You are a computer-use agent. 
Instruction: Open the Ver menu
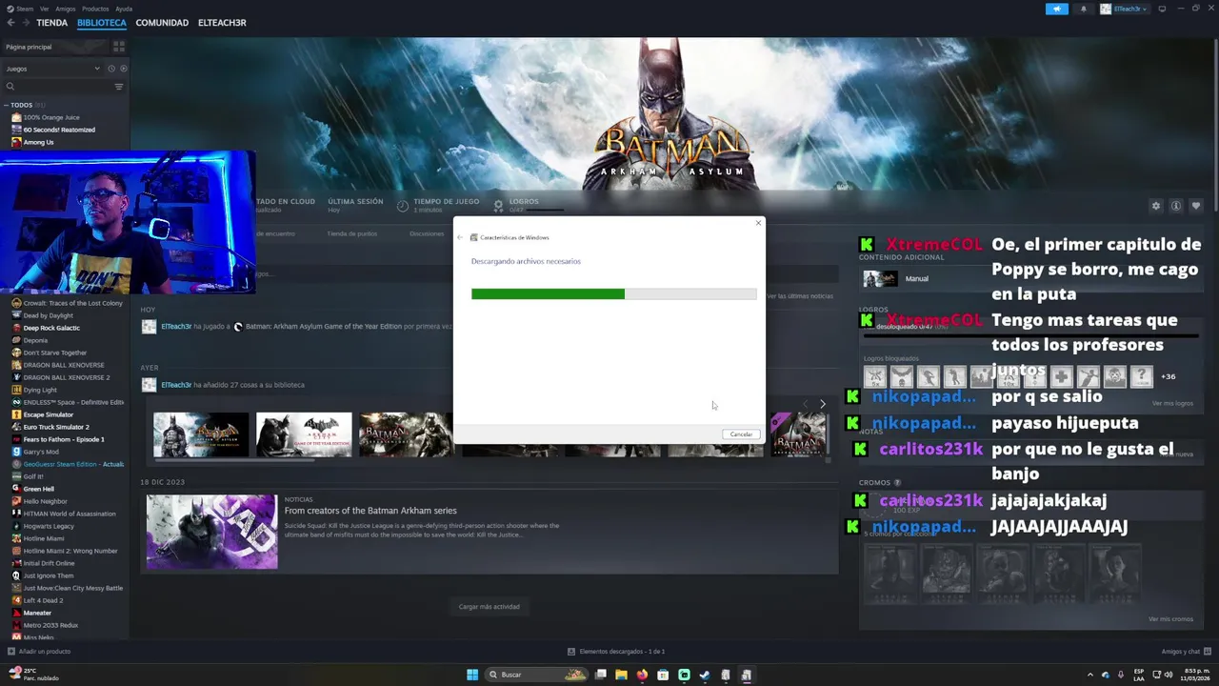pyautogui.click(x=45, y=9)
